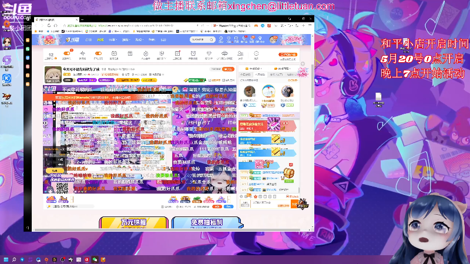Click the flame icon in the streamer toolbar
The image size is (470, 264).
pyautogui.click(x=146, y=53)
